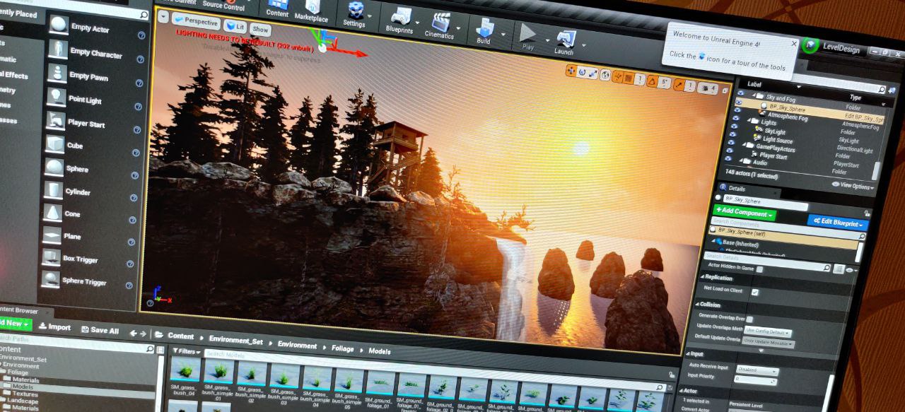Start Play in editor
This screenshot has width=905, height=412.
click(x=528, y=37)
